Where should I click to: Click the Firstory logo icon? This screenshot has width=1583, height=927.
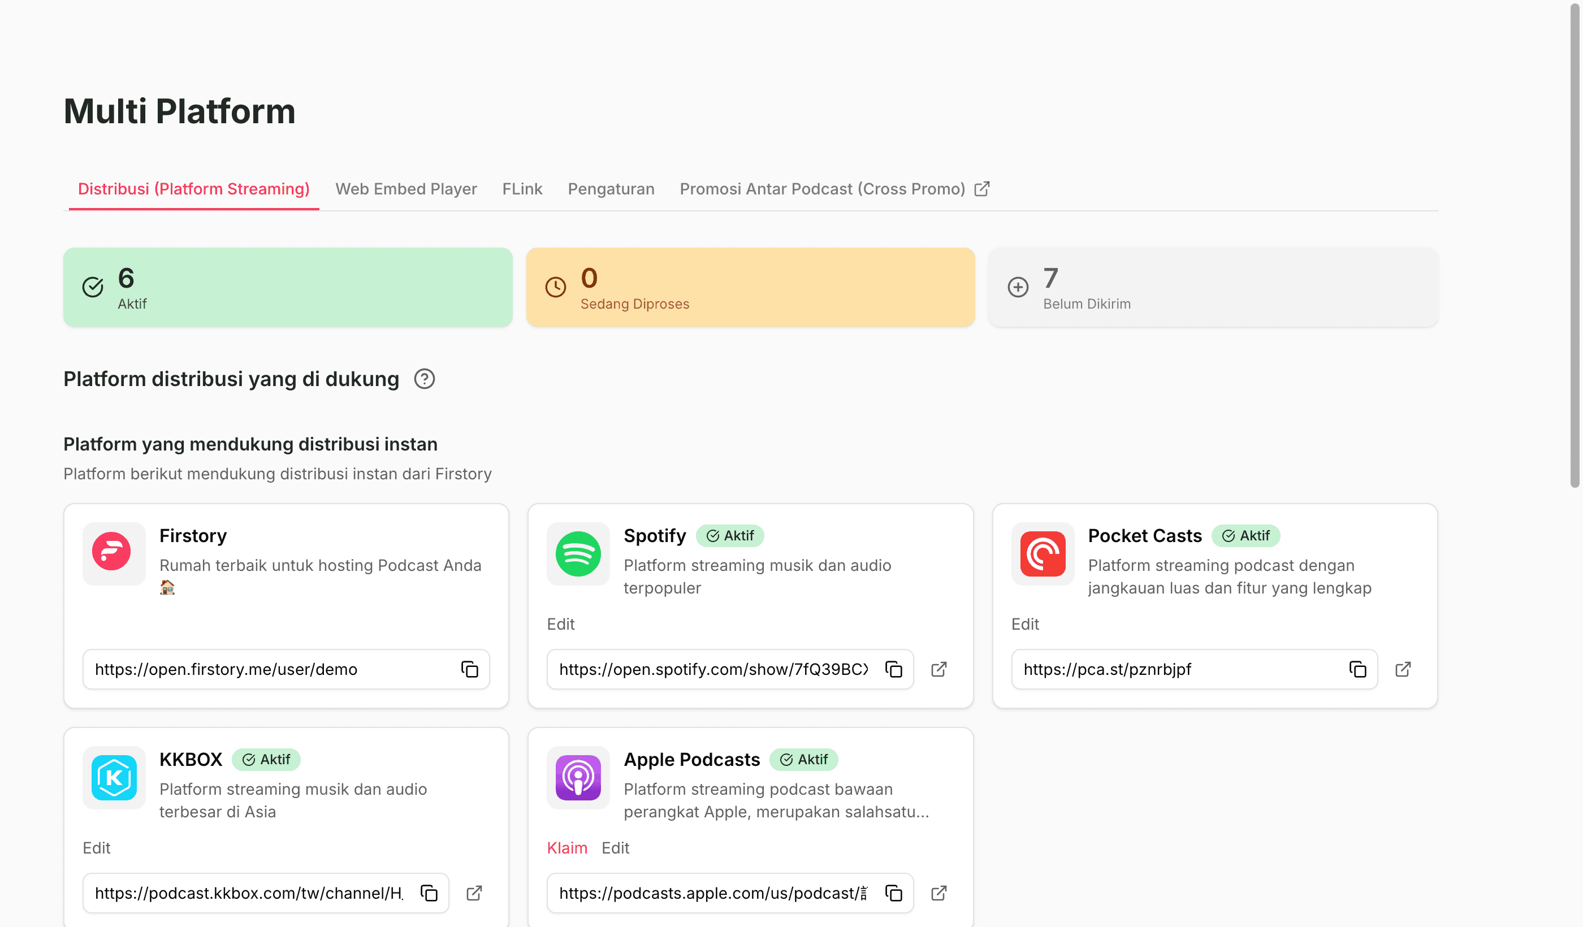point(114,554)
